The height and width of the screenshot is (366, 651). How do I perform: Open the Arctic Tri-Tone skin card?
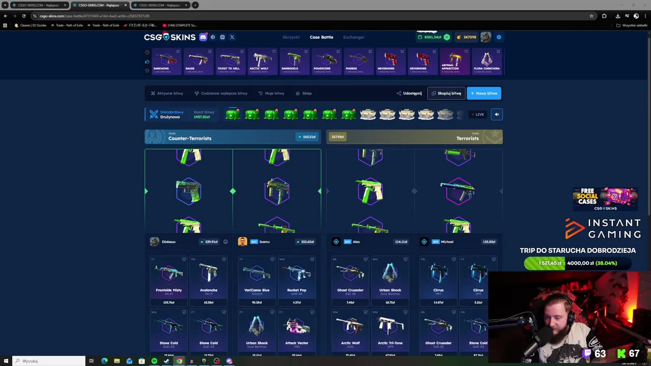coord(390,331)
